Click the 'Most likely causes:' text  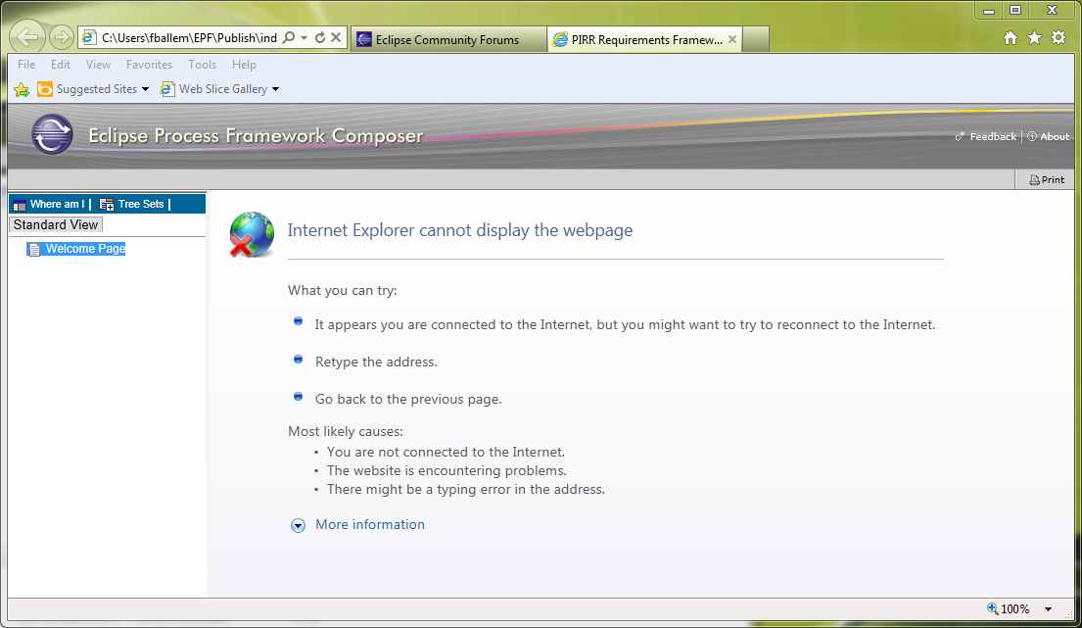point(345,431)
